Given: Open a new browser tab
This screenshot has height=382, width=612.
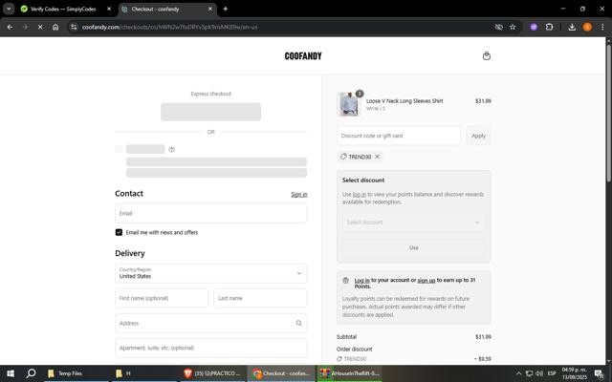Looking at the screenshot, I should (226, 9).
